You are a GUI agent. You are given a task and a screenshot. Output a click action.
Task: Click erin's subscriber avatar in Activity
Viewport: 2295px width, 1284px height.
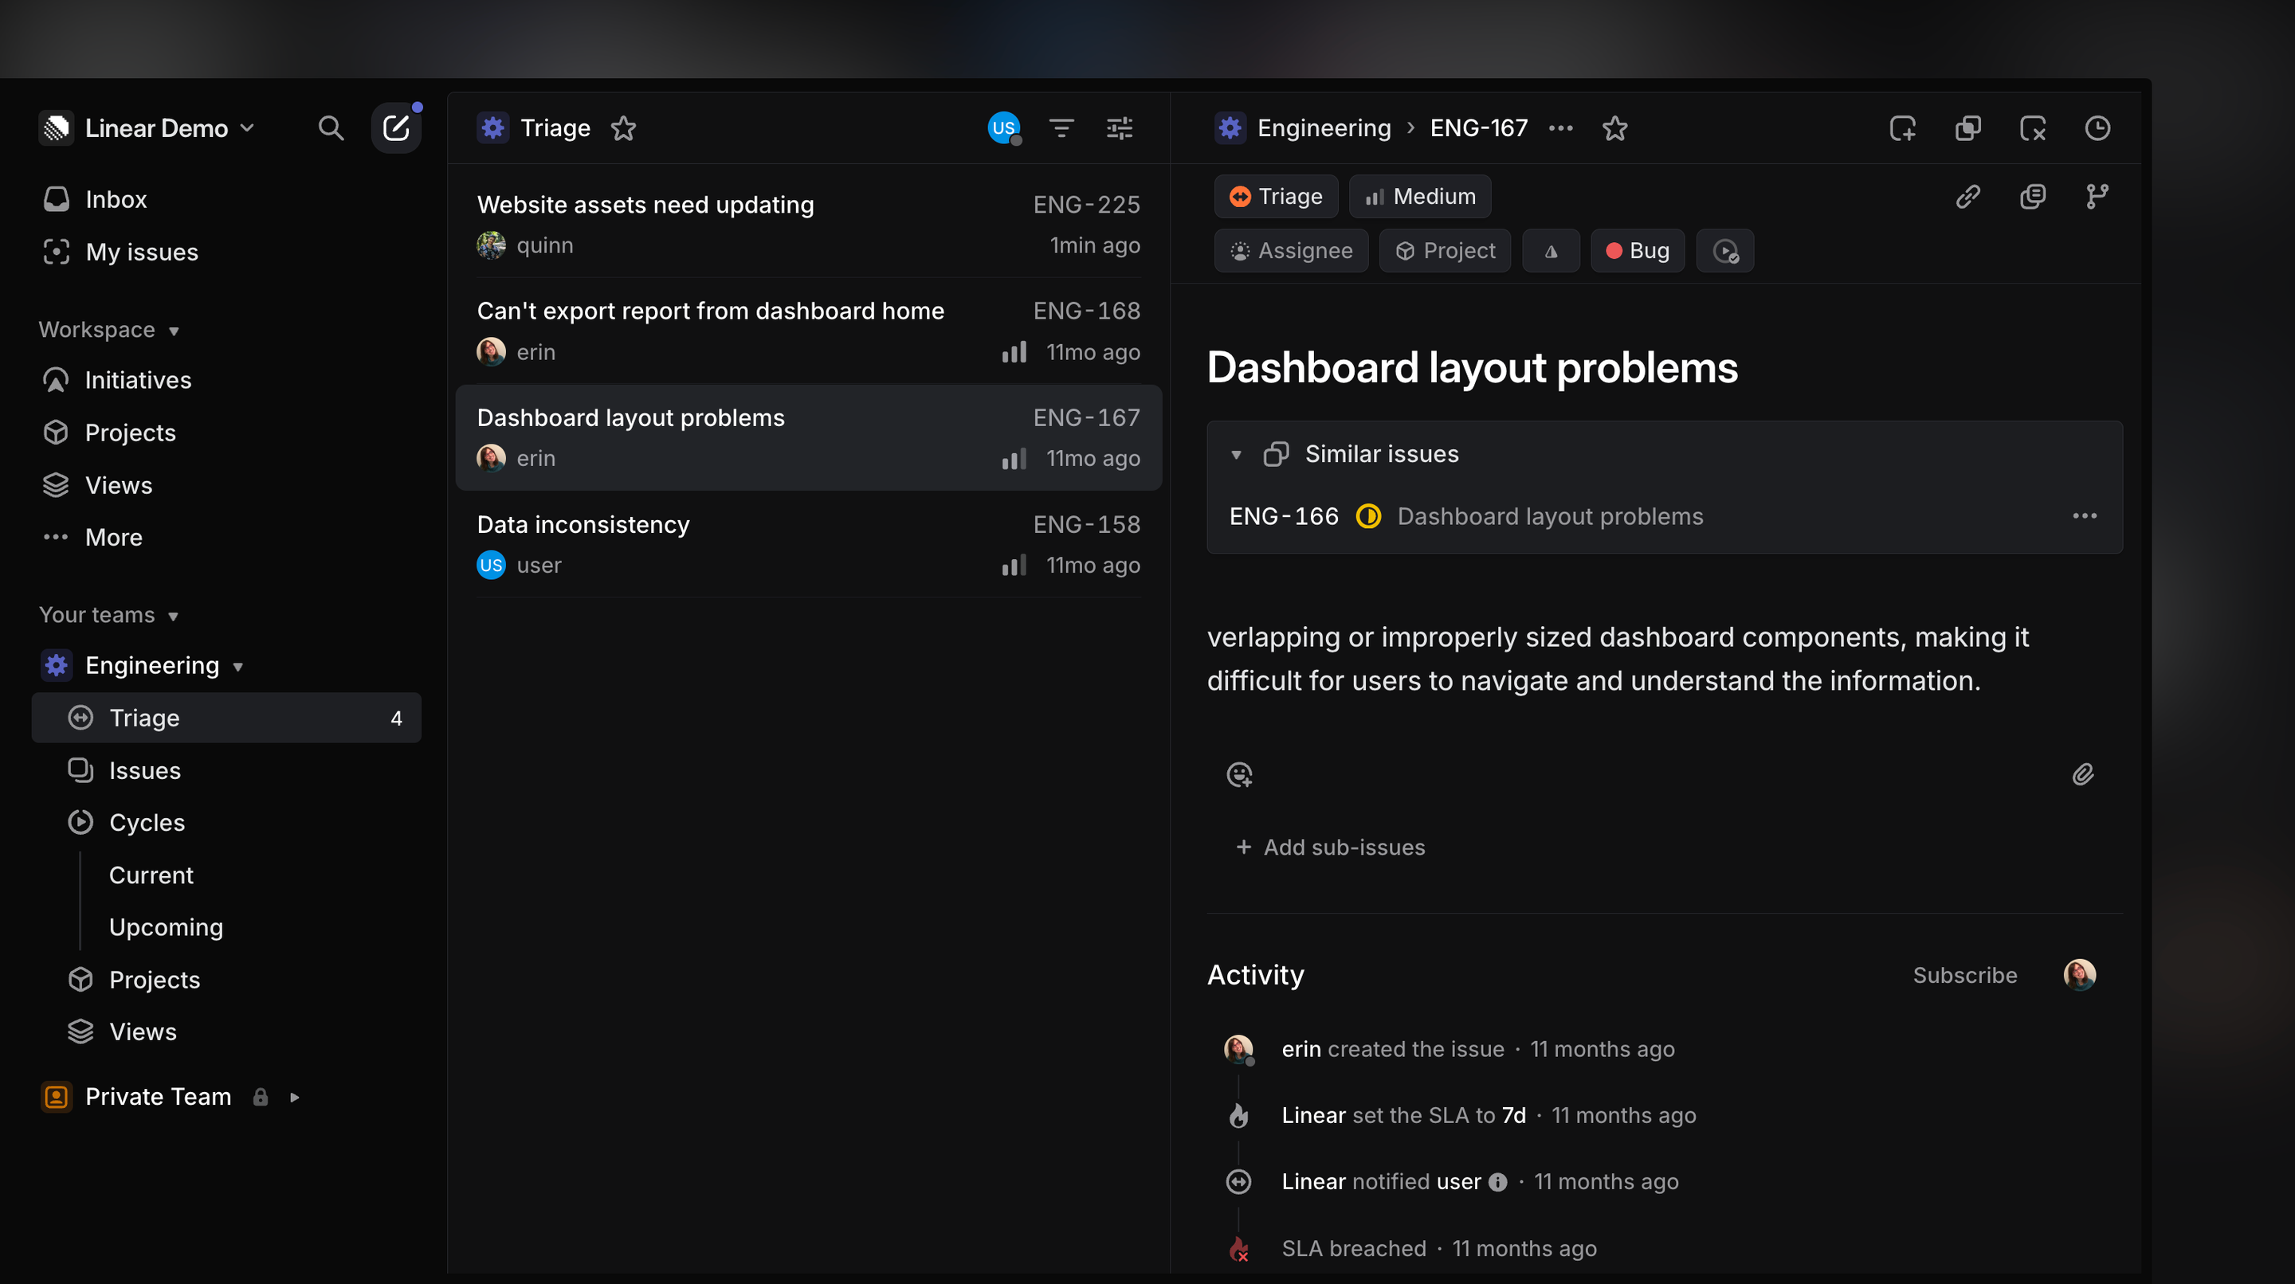point(2081,975)
